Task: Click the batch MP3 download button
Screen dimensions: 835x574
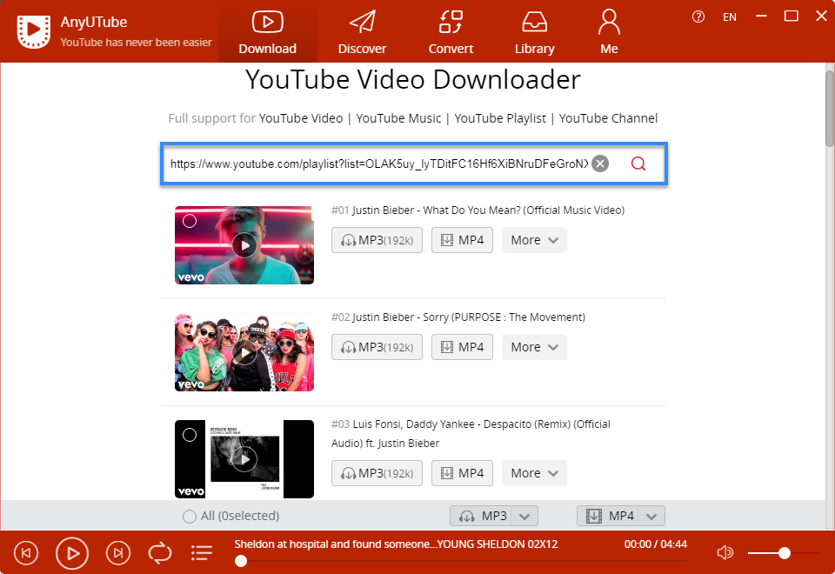Action: [481, 516]
